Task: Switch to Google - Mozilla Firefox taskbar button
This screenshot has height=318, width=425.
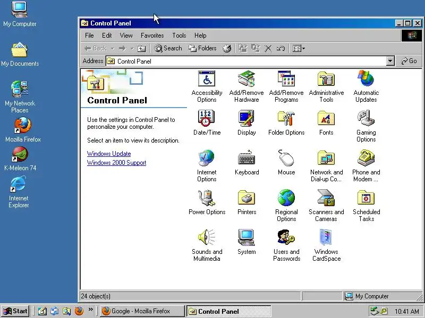Action: coord(142,311)
